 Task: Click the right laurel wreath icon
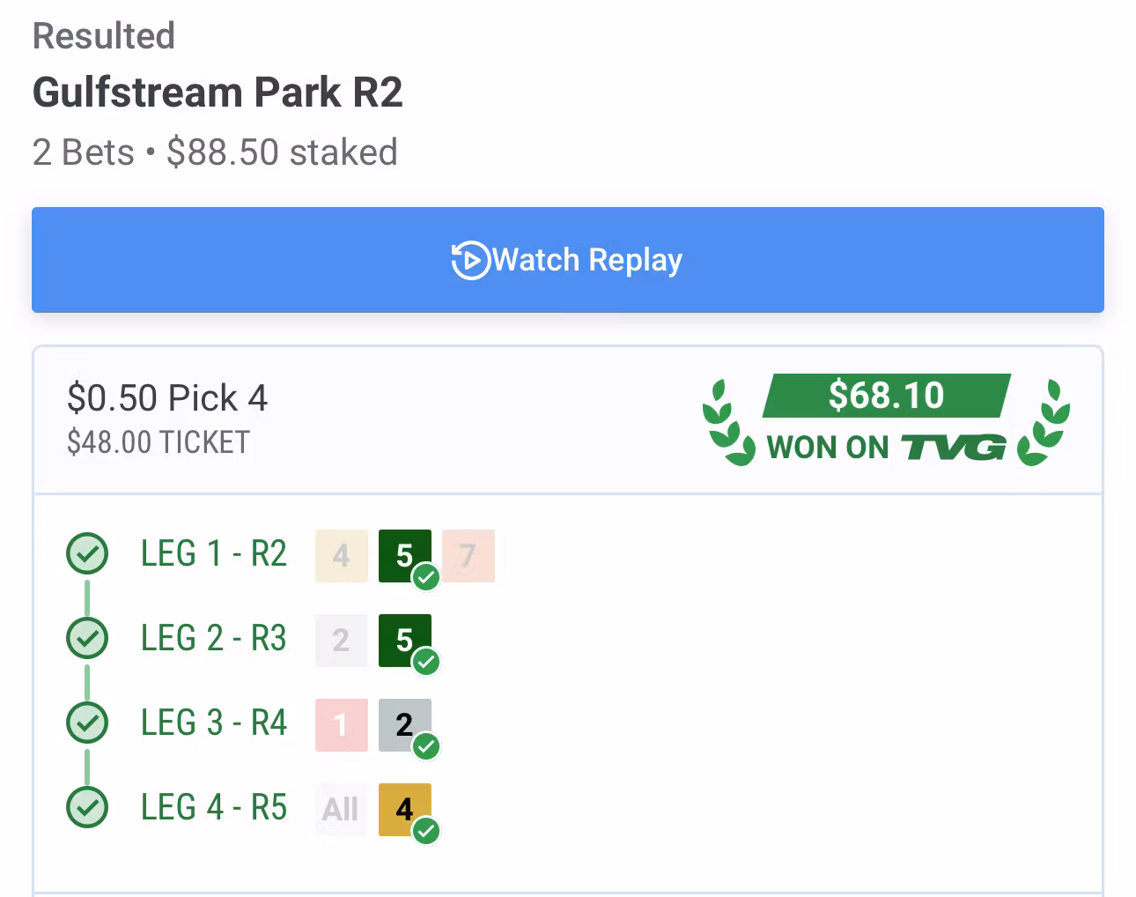(x=1045, y=422)
